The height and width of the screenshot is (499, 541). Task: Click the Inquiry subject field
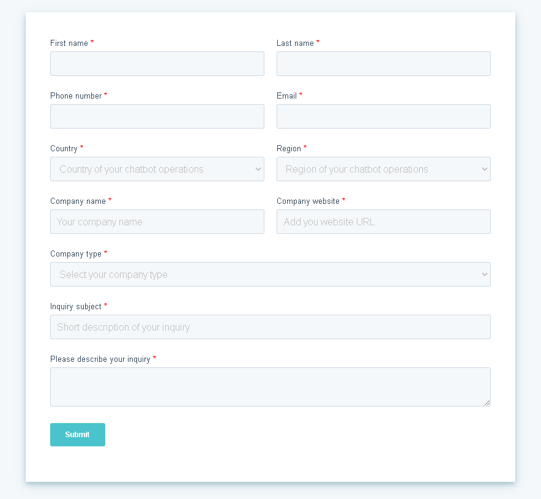(270, 327)
